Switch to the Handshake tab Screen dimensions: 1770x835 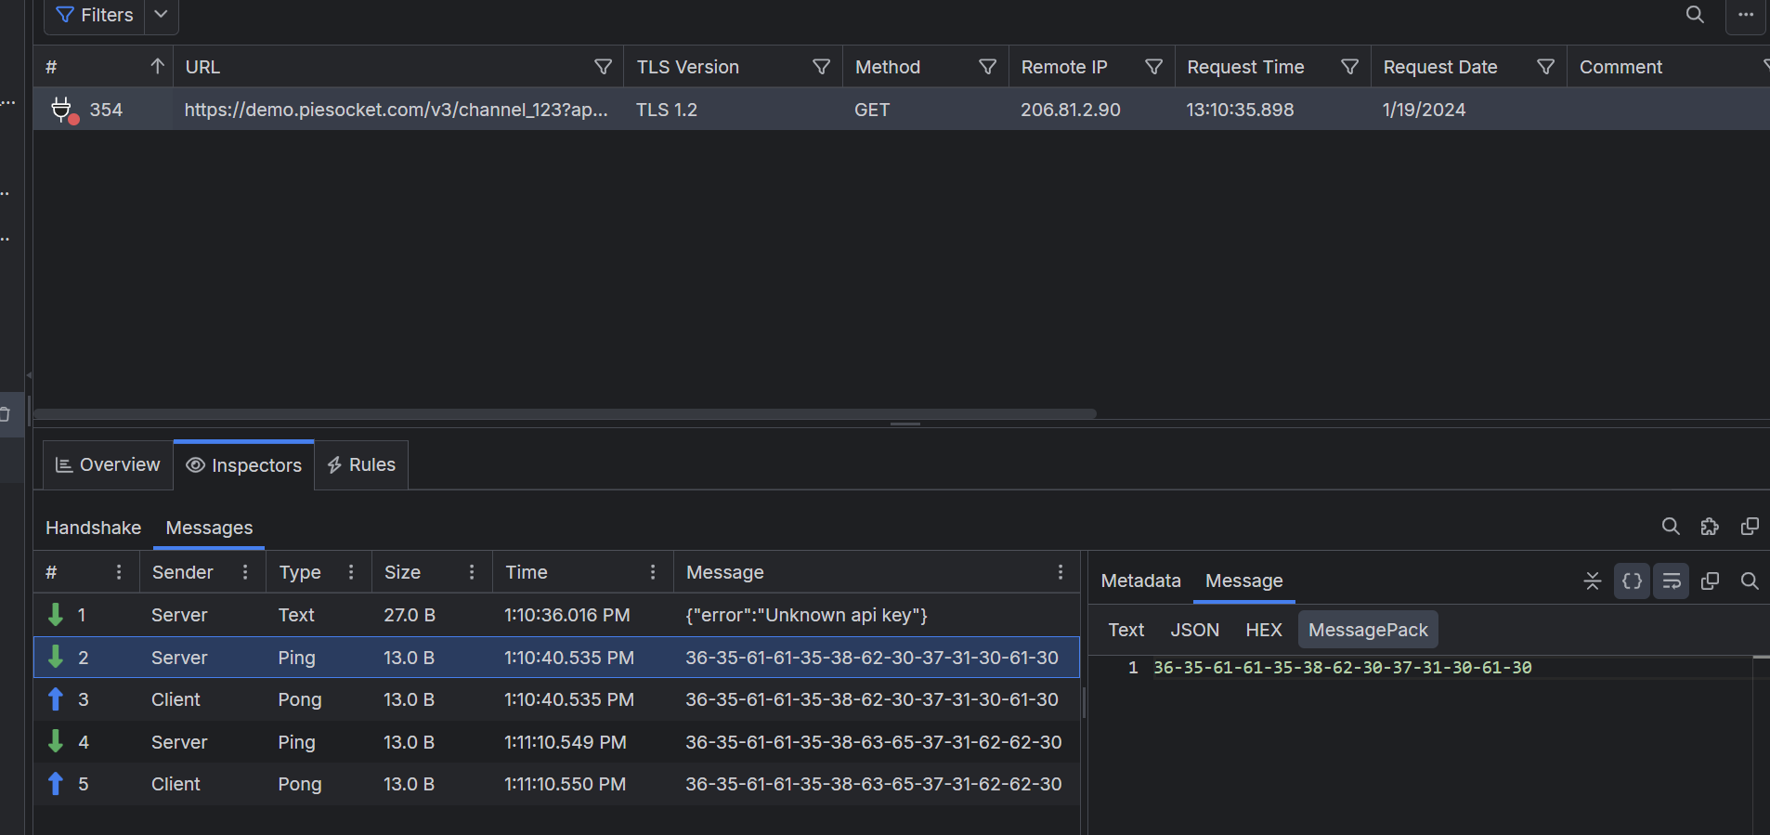(93, 528)
